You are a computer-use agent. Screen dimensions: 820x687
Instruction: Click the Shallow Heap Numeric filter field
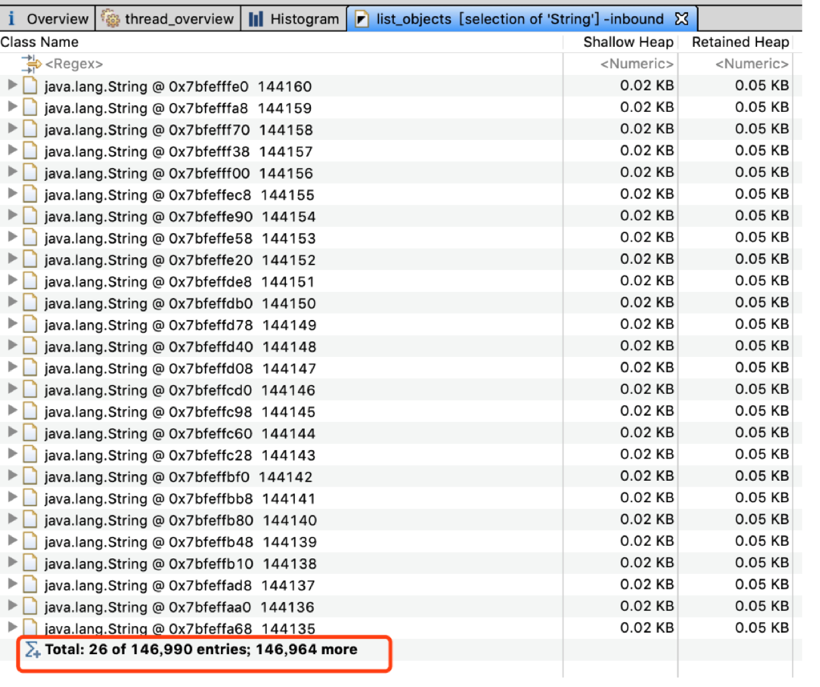(x=636, y=64)
